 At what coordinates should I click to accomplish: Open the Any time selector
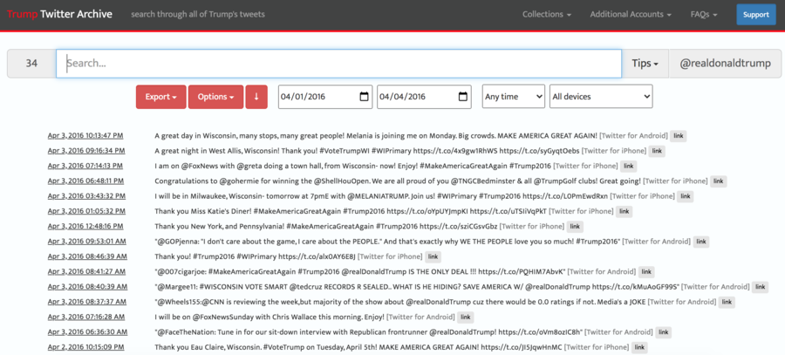513,97
